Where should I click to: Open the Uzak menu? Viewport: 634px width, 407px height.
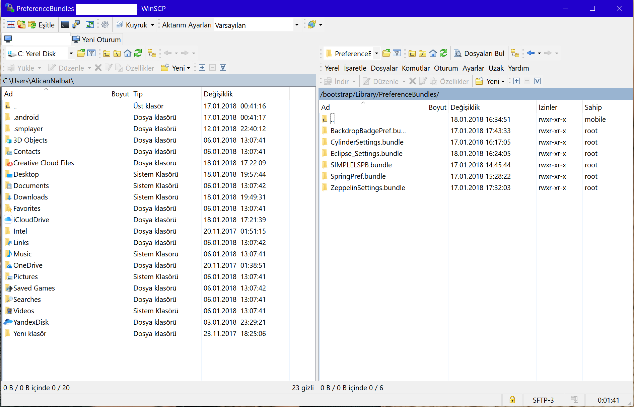[x=496, y=68]
